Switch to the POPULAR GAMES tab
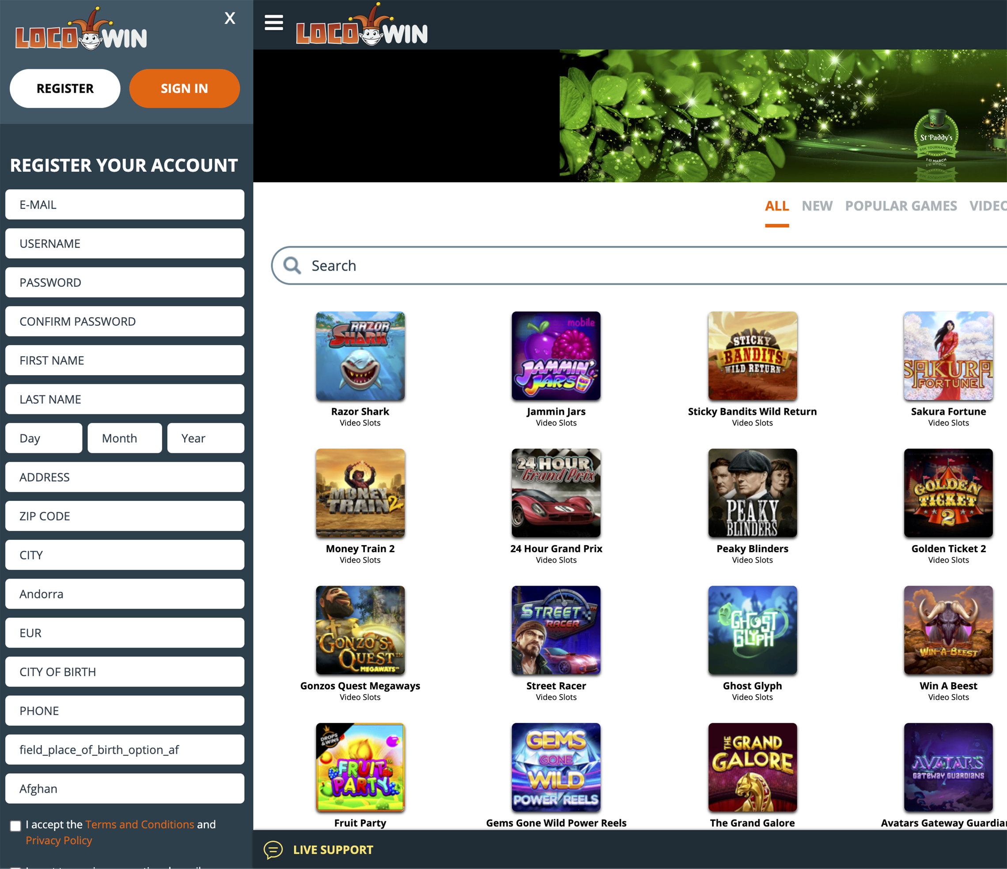 [901, 206]
